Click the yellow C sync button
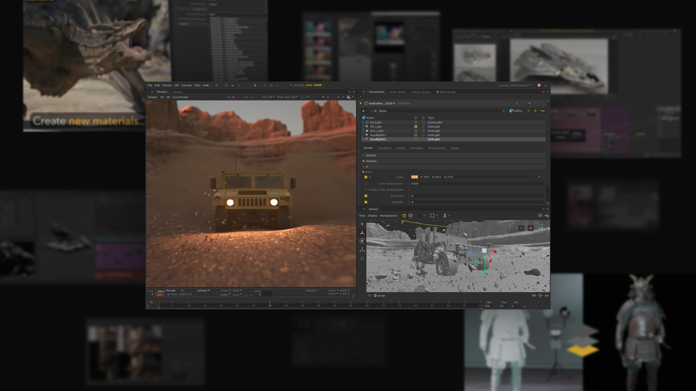 pos(535,111)
